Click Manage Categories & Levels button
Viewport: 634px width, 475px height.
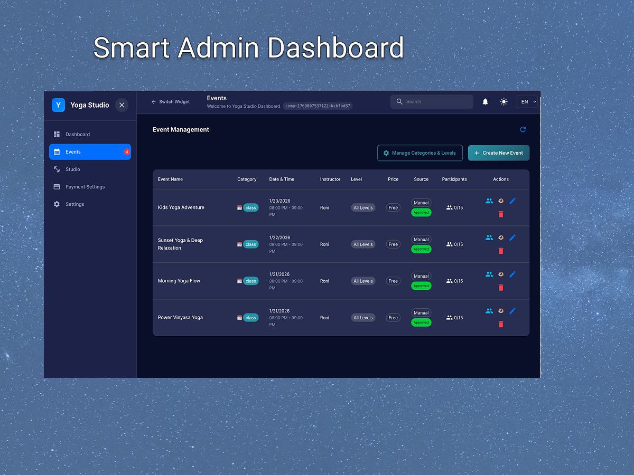point(420,153)
